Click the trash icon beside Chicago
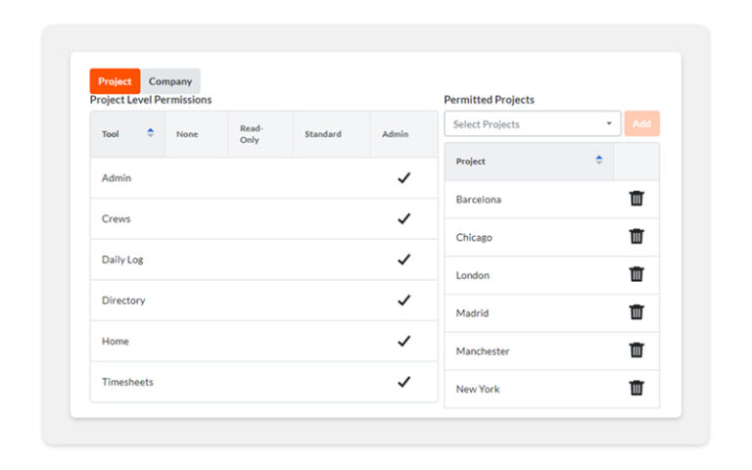Screen dimensions: 752x470 click(636, 237)
